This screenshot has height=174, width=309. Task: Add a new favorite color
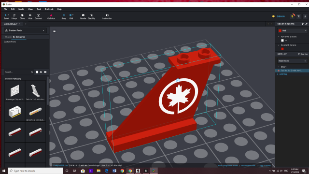pyautogui.click(x=286, y=41)
